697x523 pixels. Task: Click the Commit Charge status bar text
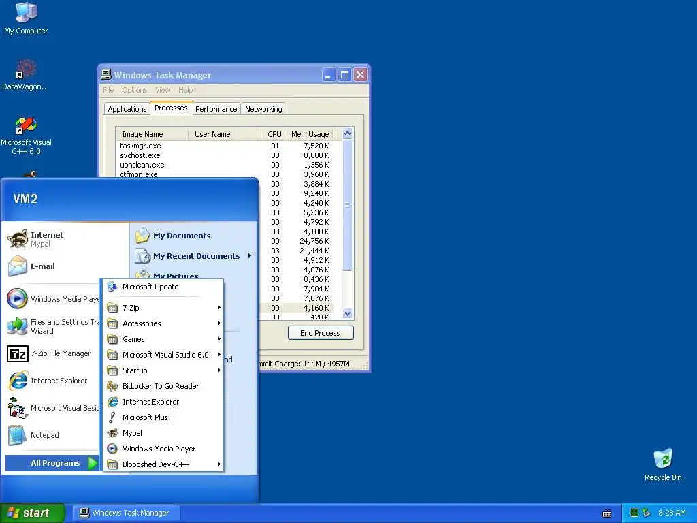pos(304,364)
